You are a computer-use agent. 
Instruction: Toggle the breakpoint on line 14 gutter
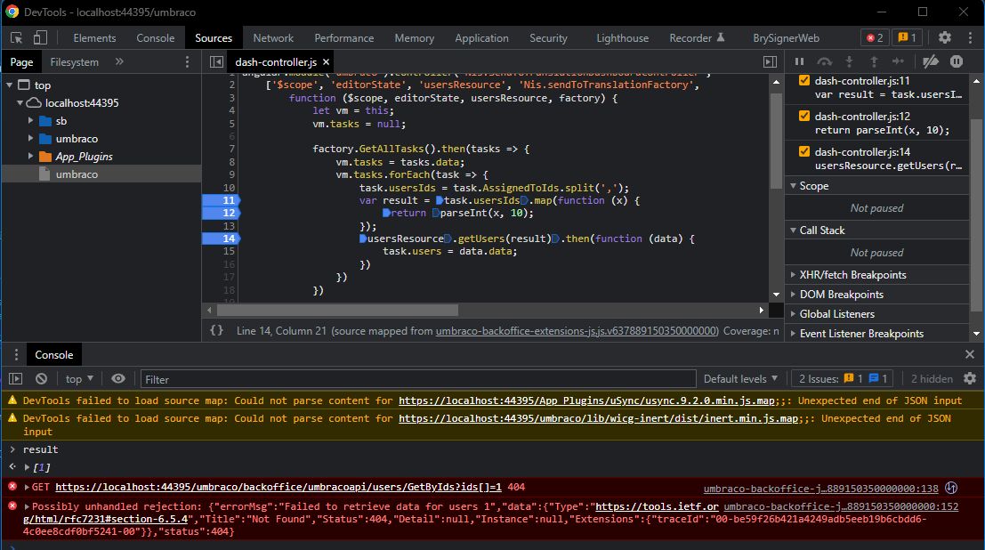(222, 239)
